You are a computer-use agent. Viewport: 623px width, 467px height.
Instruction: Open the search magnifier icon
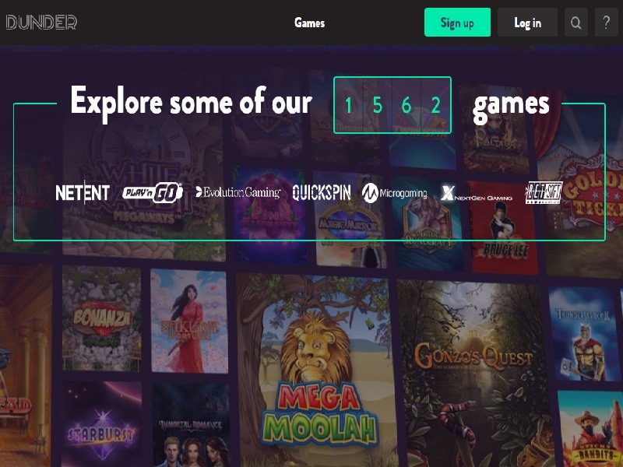(576, 23)
